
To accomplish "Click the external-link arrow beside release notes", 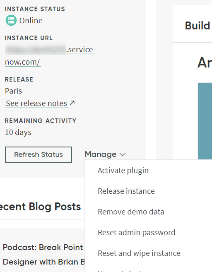I will [72, 103].
